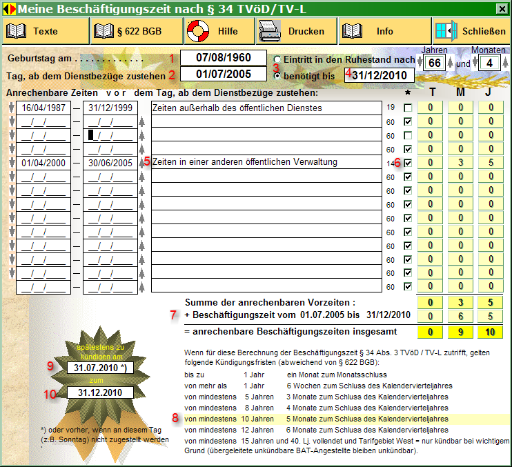Click 'Summe der anrechenbaren Vorzeiten' label
The height and width of the screenshot is (467, 512).
270,303
